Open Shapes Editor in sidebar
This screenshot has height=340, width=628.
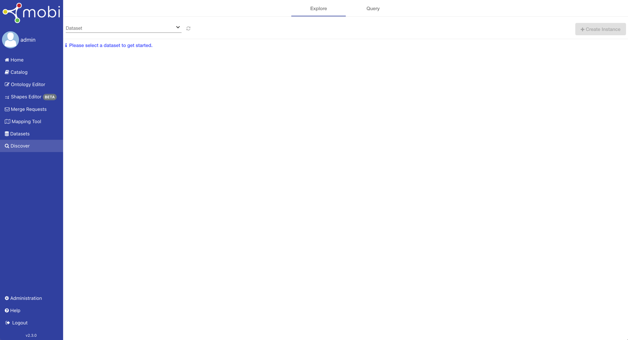tap(31, 97)
